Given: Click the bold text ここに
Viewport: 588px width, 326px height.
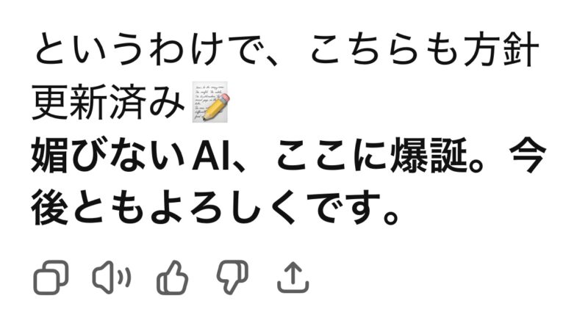Looking at the screenshot, I should point(332,155).
